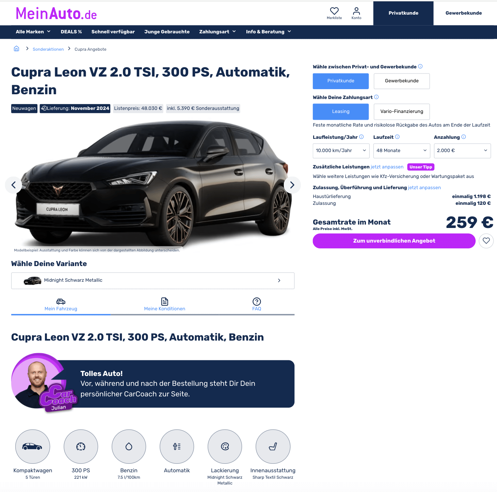Viewport: 497px width, 492px height.
Task: Expand the Midnight Schwarz Metallic variant selector
Action: [x=153, y=281]
